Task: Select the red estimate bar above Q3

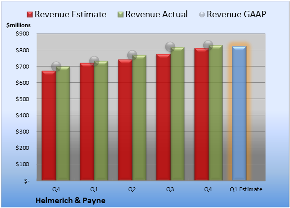Action: 163,117
